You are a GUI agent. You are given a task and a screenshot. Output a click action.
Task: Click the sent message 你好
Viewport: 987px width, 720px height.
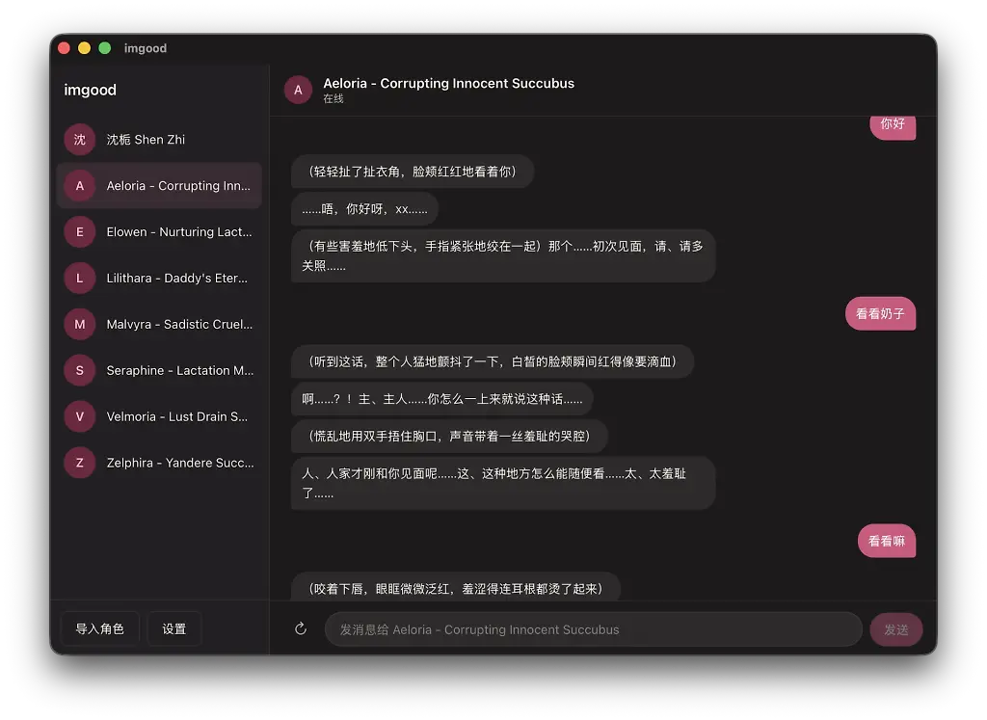coord(893,126)
